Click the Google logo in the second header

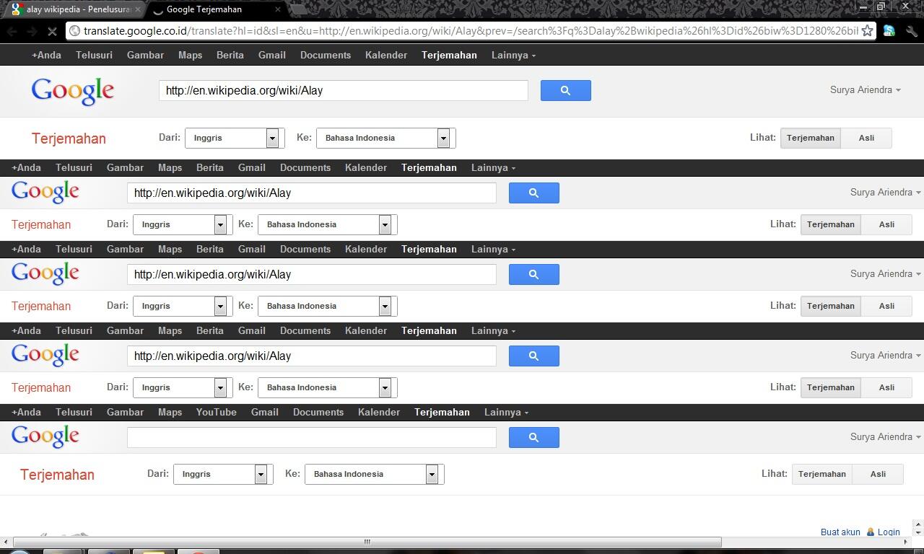click(x=45, y=192)
